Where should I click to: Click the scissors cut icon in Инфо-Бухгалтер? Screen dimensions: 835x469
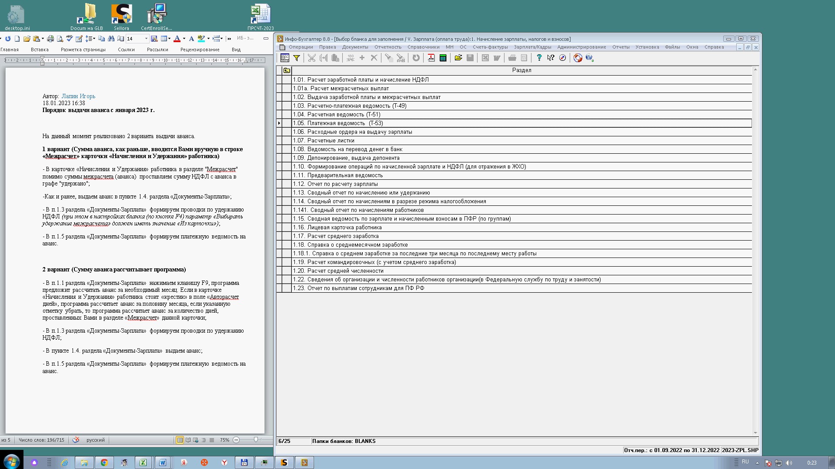pyautogui.click(x=311, y=58)
